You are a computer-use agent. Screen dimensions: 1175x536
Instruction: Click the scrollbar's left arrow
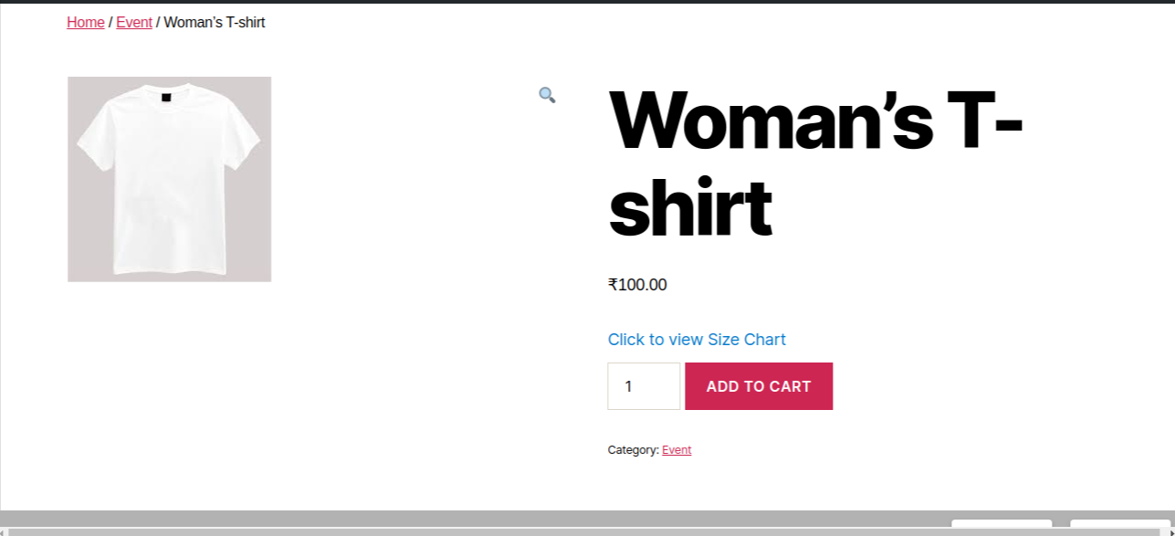tap(4, 531)
